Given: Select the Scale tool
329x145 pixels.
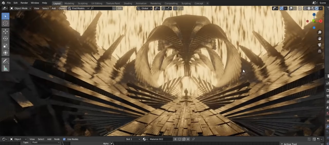Looking at the screenshot, I should [5, 46].
